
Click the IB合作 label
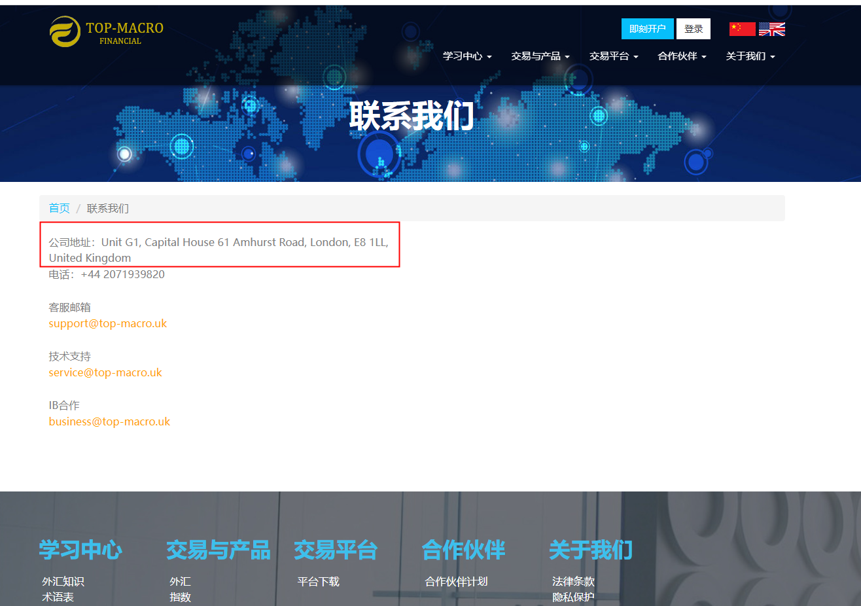(64, 405)
